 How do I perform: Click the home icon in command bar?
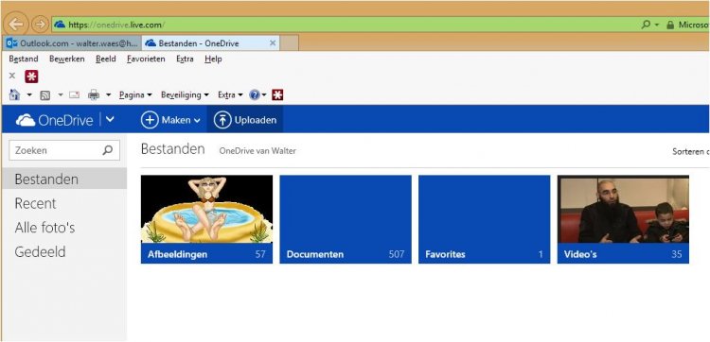click(x=14, y=94)
